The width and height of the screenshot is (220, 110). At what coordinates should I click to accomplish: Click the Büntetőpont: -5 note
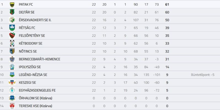point(203,75)
